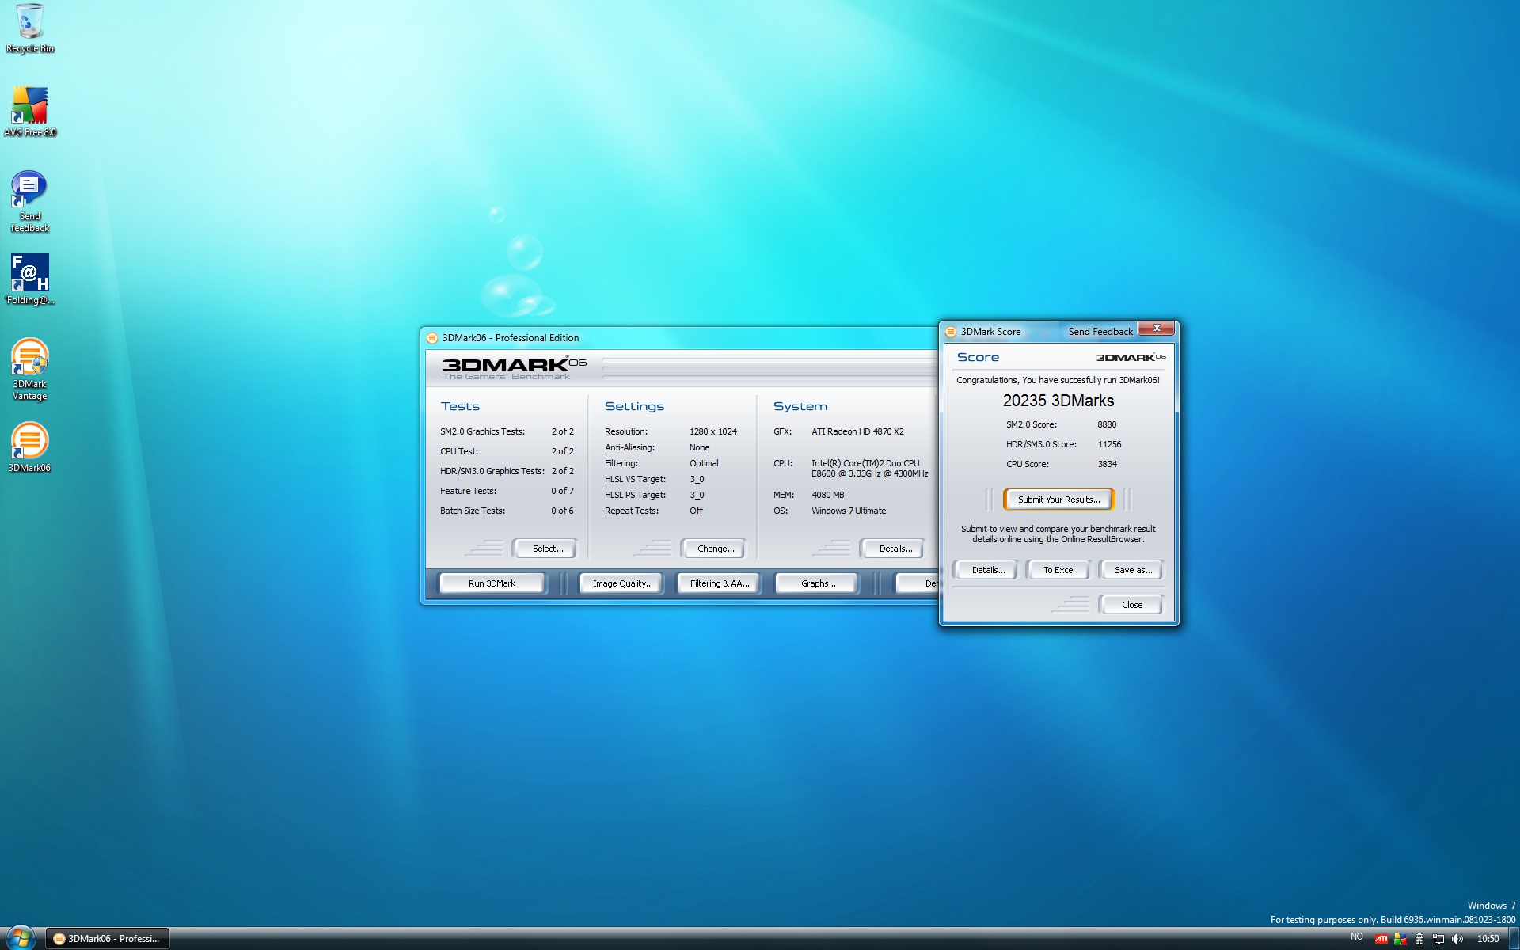Image resolution: width=1520 pixels, height=950 pixels.
Task: Click the Show desktop strip at the taskbar's end
Action: click(1514, 938)
